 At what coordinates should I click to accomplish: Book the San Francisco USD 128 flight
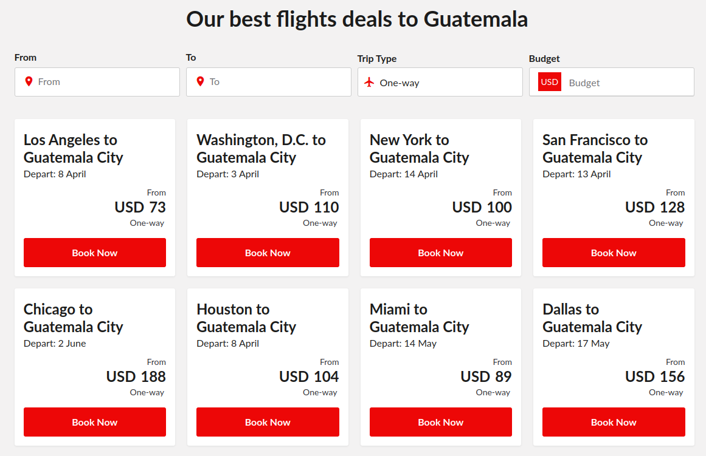(x=614, y=253)
